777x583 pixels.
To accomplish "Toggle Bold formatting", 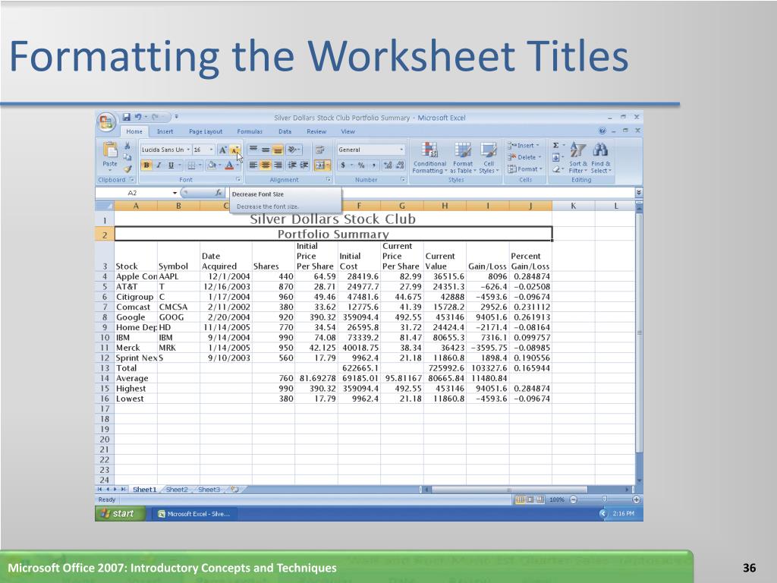I will point(146,165).
